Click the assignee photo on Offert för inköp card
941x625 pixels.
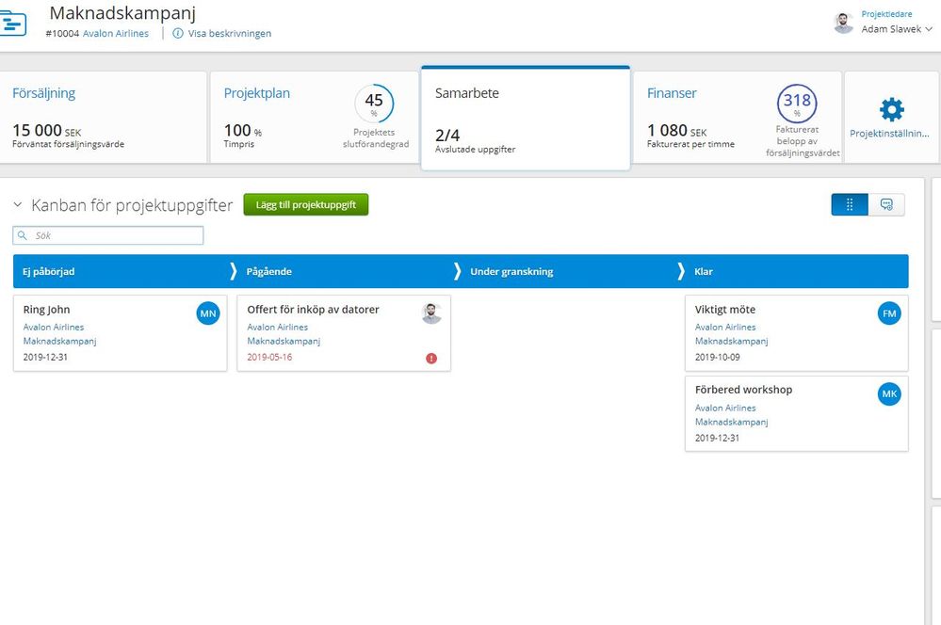coord(431,313)
